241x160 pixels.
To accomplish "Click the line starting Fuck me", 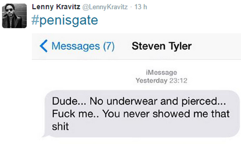I will [x=141, y=114].
